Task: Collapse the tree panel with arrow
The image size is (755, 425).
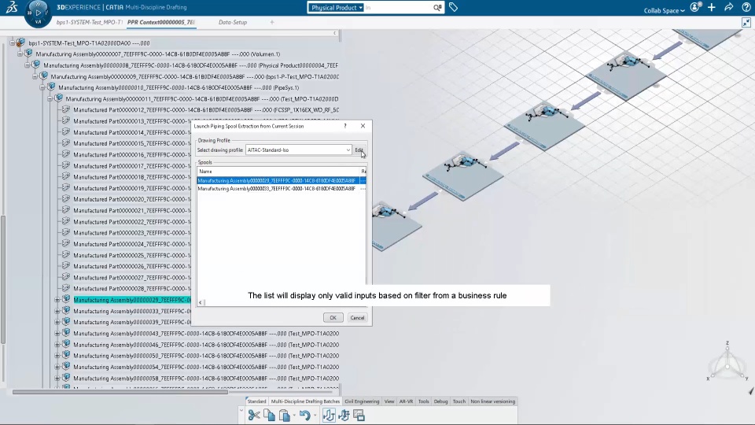Action: coord(335,33)
